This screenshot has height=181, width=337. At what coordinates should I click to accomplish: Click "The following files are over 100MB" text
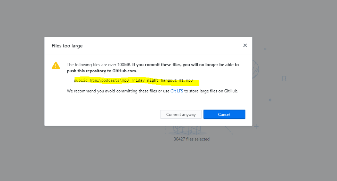click(98, 65)
